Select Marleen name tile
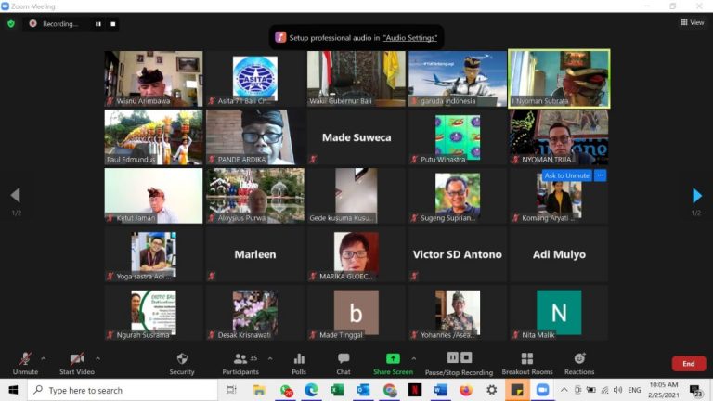The width and height of the screenshot is (713, 401). coord(255,254)
